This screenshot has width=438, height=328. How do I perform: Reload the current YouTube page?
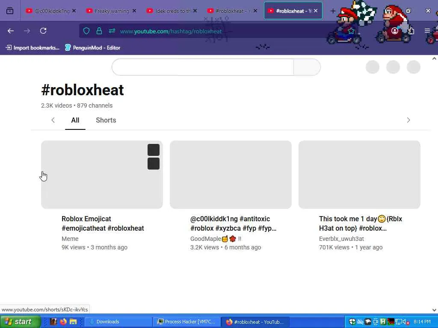click(43, 31)
